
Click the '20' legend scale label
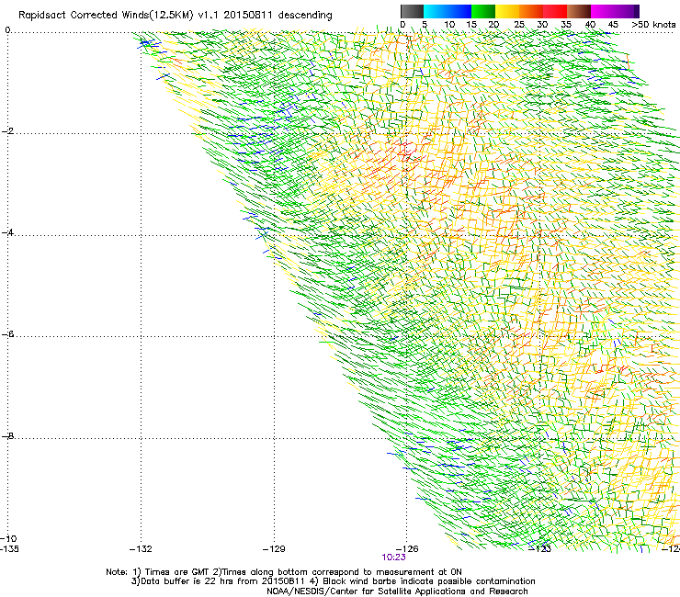493,25
